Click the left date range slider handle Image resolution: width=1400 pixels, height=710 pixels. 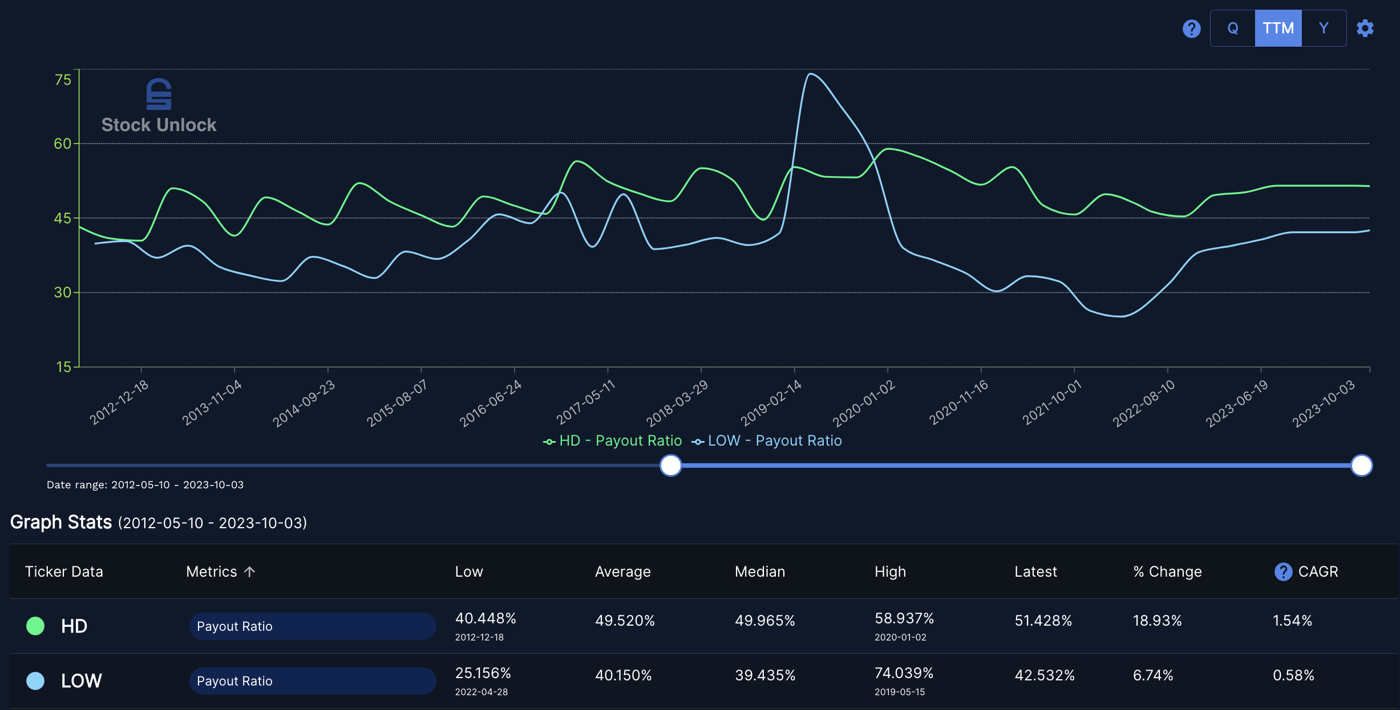pos(670,466)
